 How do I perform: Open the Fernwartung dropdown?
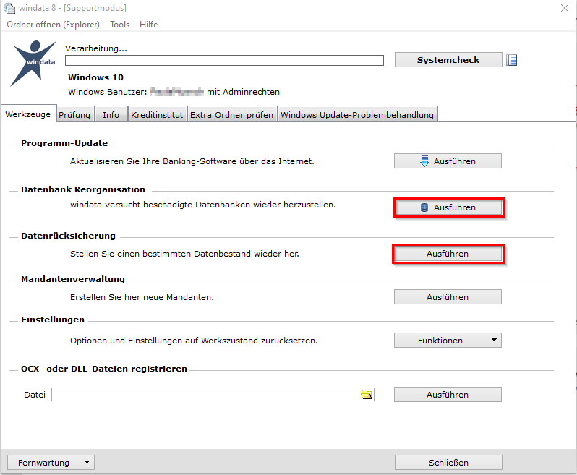click(x=51, y=463)
